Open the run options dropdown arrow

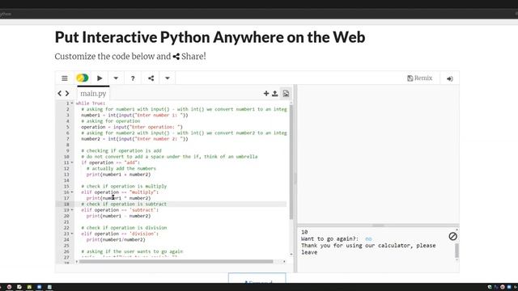pos(116,78)
